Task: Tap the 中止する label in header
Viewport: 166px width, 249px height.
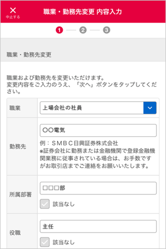Action: 13,17
